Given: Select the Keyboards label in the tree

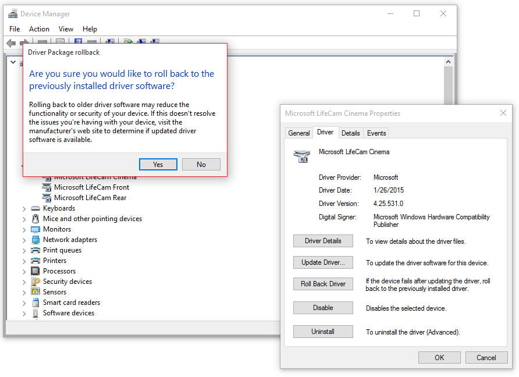Looking at the screenshot, I should 59,208.
